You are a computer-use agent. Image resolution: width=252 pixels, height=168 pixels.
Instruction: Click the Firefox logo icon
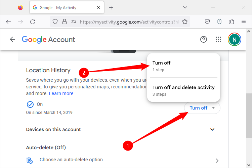click(x=20, y=7)
